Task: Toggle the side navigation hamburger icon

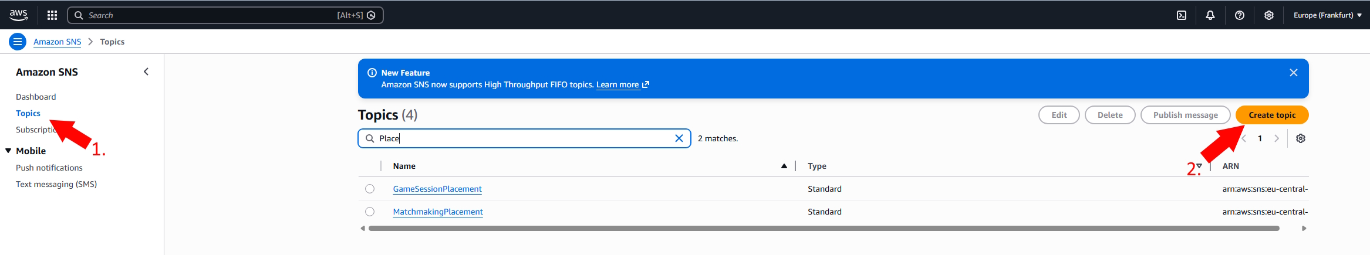Action: 18,42
